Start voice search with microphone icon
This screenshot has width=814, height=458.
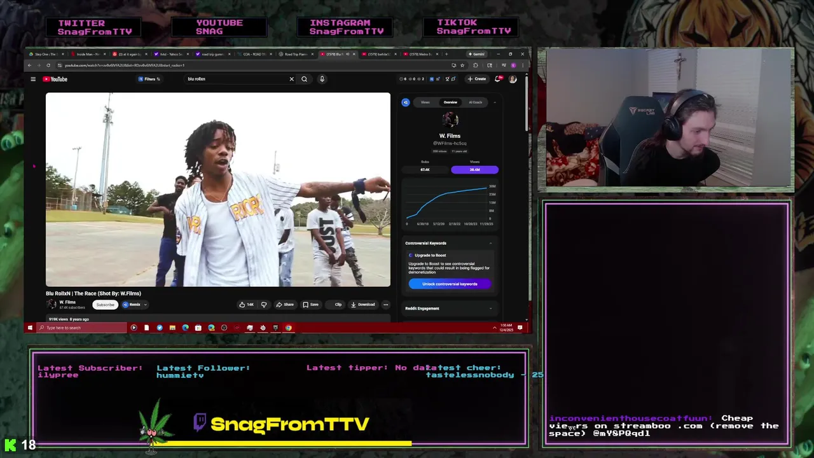pyautogui.click(x=322, y=79)
